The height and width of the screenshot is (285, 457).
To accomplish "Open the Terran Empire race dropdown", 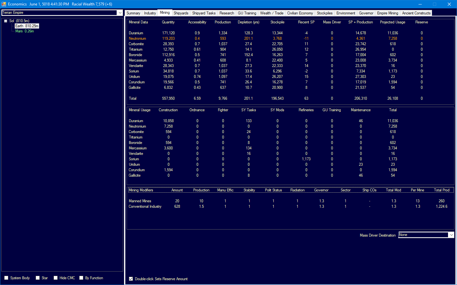I will (x=120, y=13).
